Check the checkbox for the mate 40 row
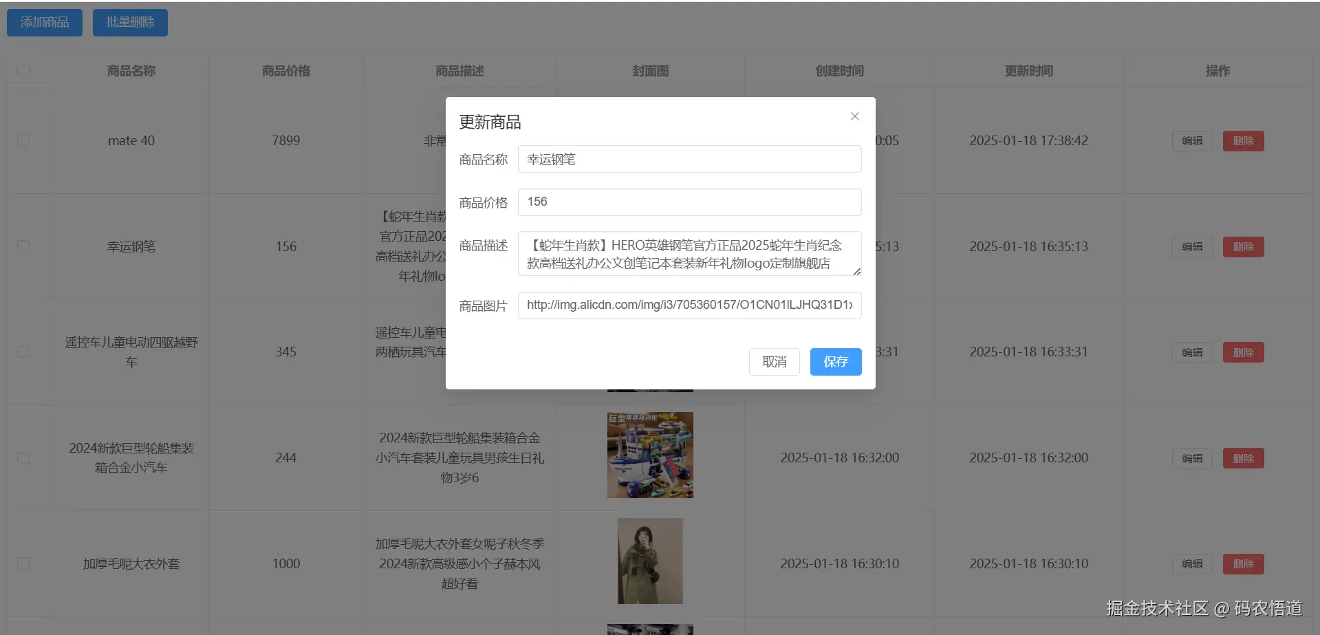Viewport: 1320px width, 635px height. [23, 140]
